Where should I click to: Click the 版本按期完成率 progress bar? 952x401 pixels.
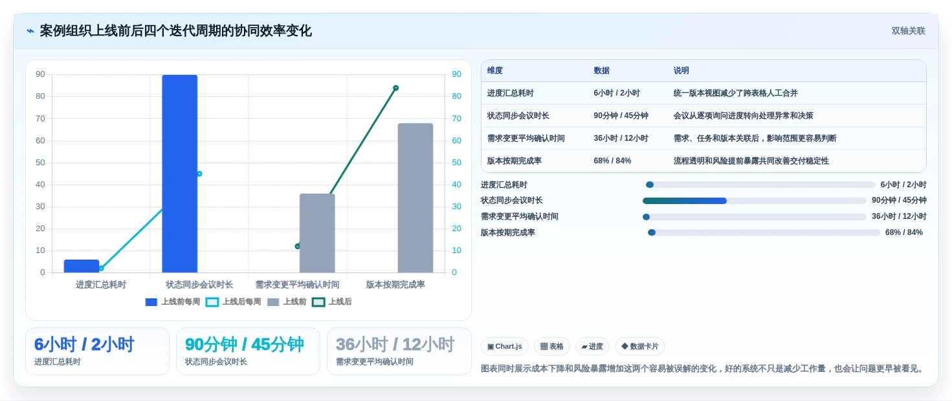point(764,232)
